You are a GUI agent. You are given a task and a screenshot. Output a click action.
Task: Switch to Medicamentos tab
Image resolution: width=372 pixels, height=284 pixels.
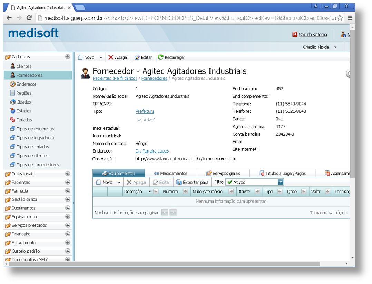point(171,173)
